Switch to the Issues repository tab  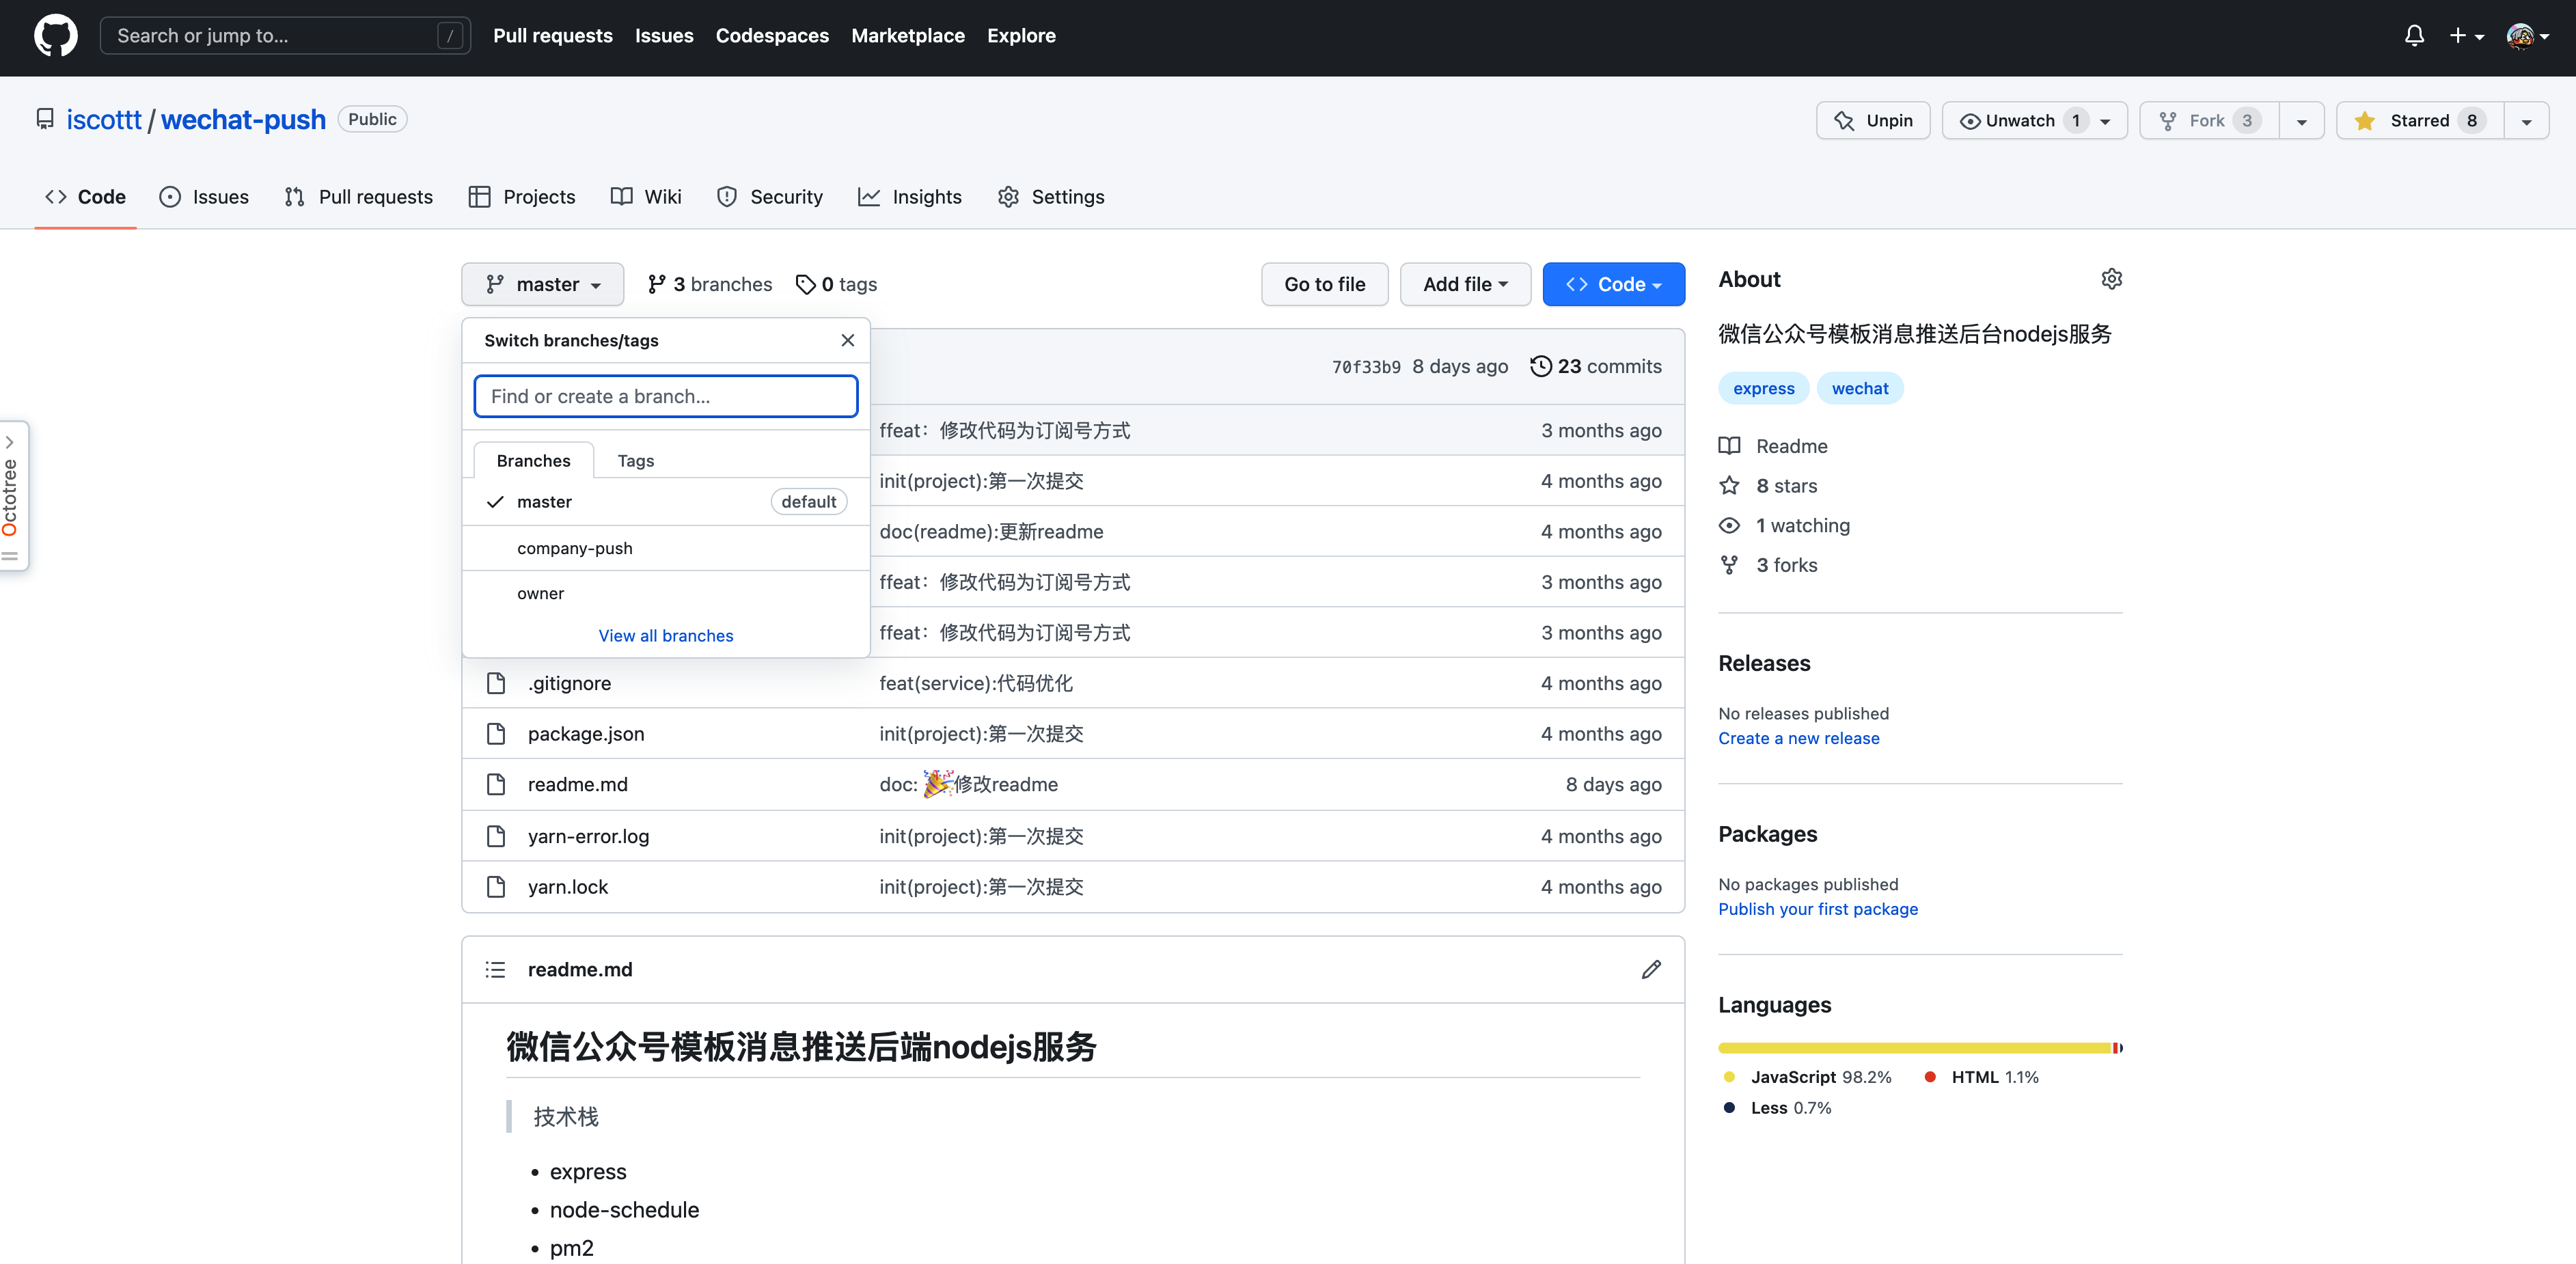click(204, 197)
